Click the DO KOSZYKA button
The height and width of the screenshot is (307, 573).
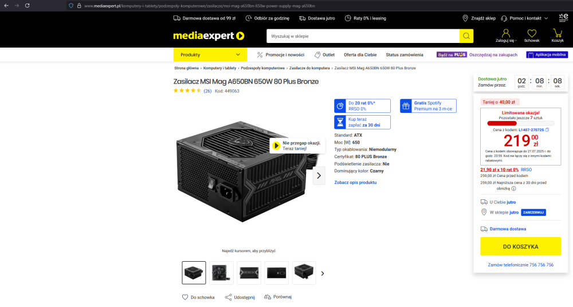(520, 246)
